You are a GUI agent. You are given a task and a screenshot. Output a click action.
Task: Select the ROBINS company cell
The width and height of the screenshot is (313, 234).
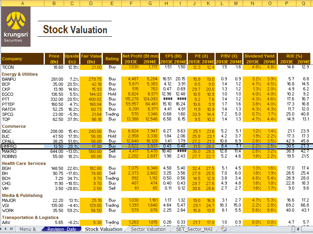click(x=22, y=156)
